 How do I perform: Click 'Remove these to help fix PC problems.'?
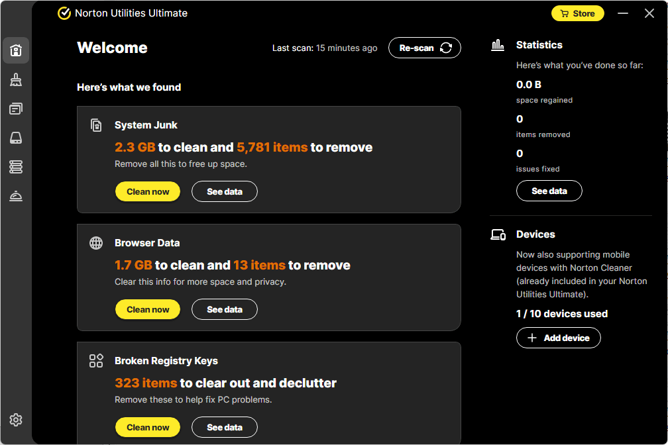[193, 400]
